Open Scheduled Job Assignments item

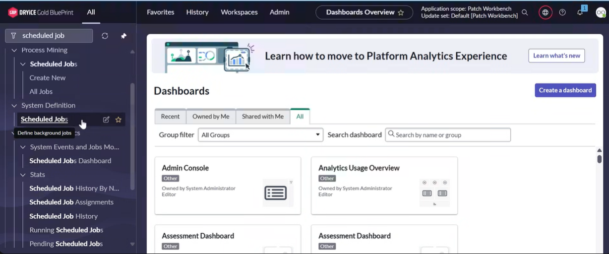click(71, 202)
